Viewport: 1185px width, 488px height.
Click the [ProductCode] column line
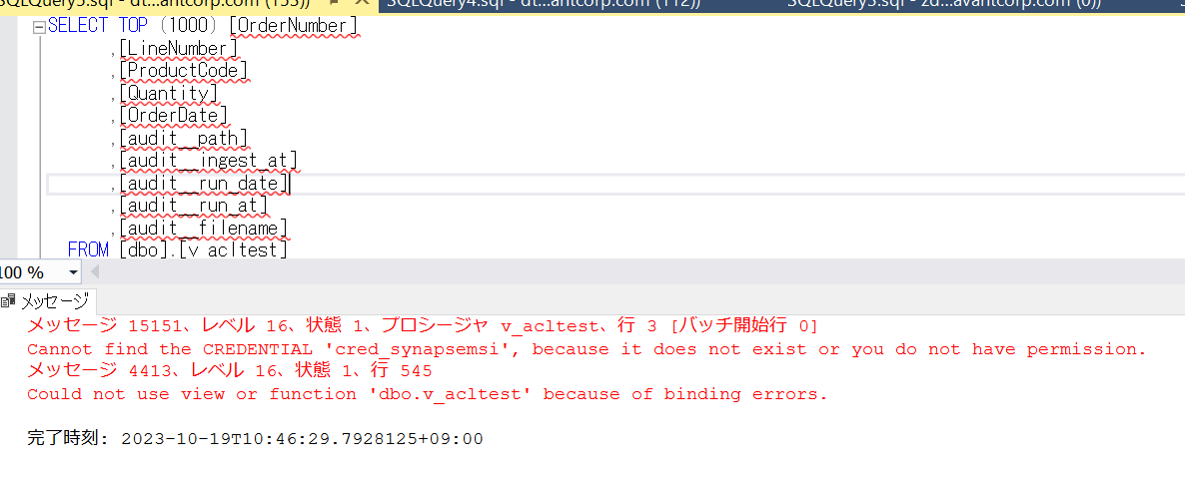coord(184,71)
